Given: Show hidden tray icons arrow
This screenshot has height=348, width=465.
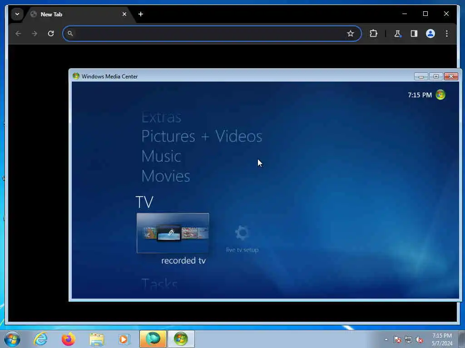Looking at the screenshot, I should point(386,339).
